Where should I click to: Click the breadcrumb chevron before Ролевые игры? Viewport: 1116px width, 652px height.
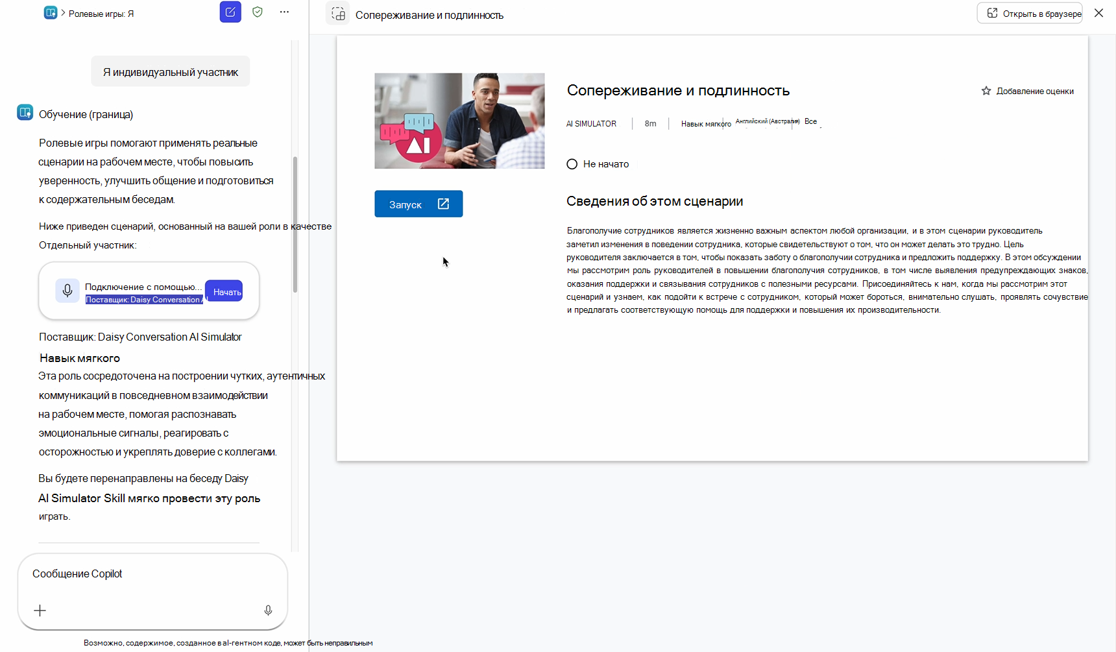tap(63, 13)
